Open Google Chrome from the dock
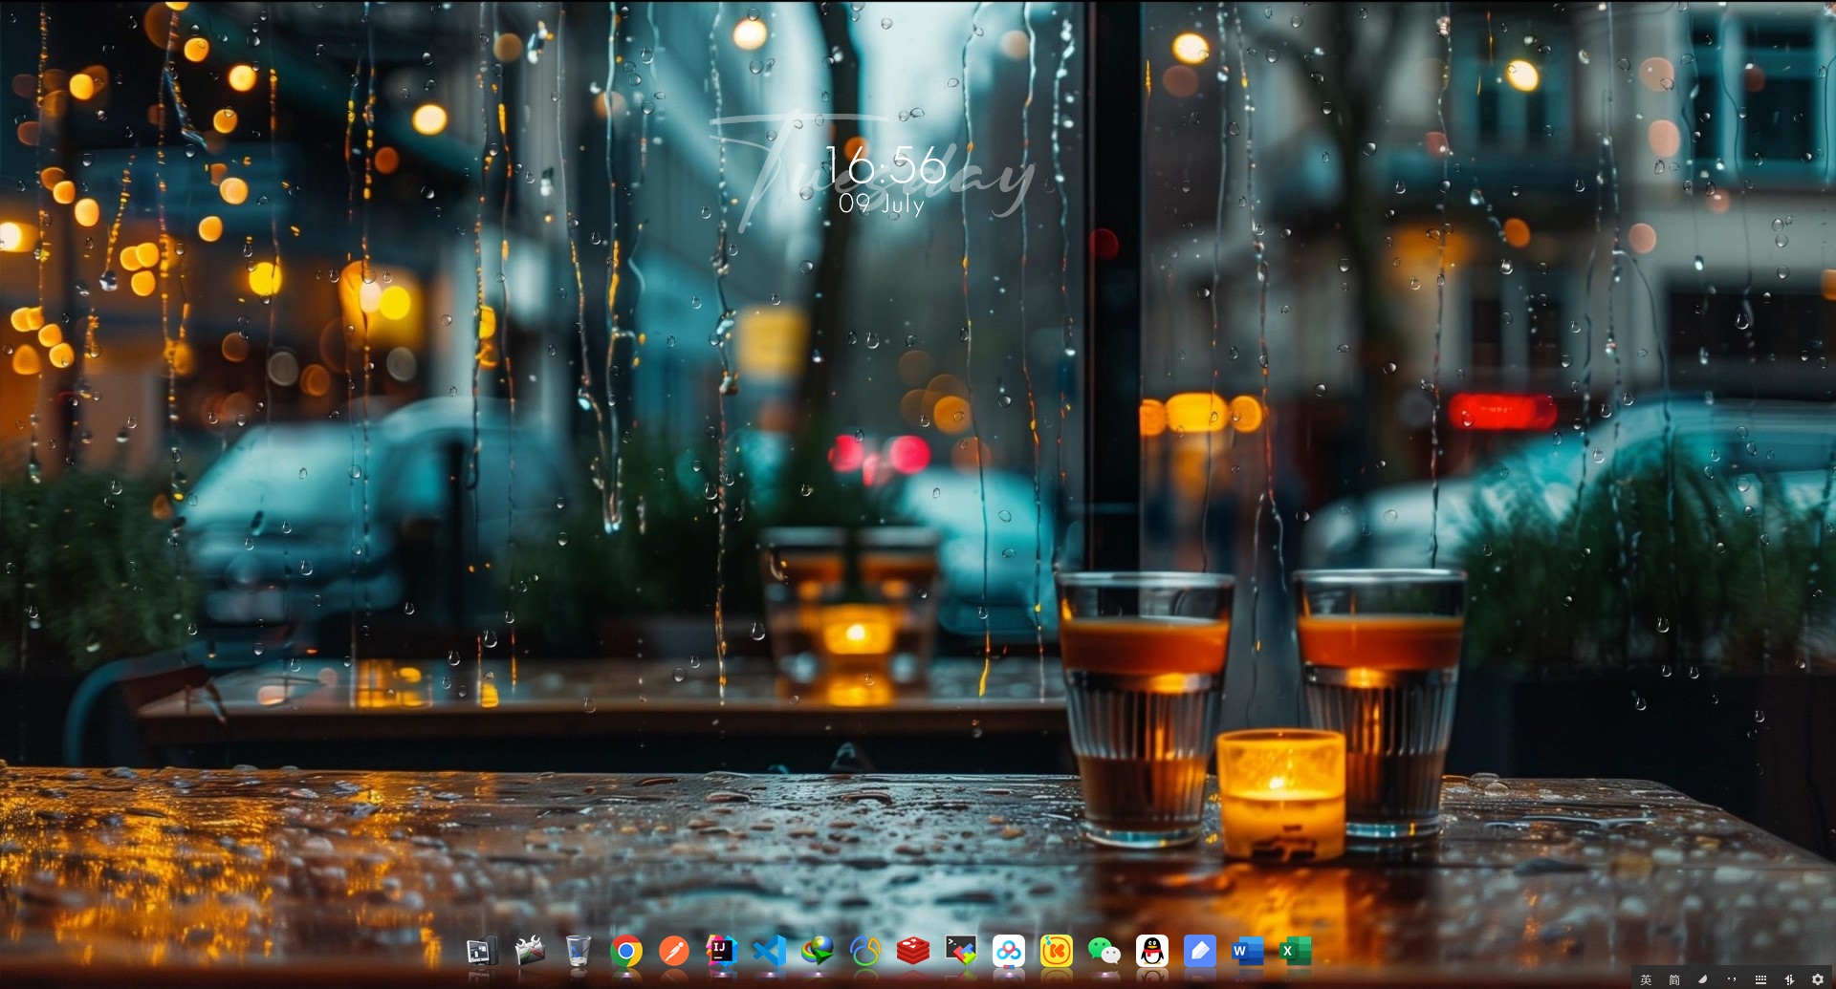Screen dimensions: 1836x989 click(x=626, y=952)
